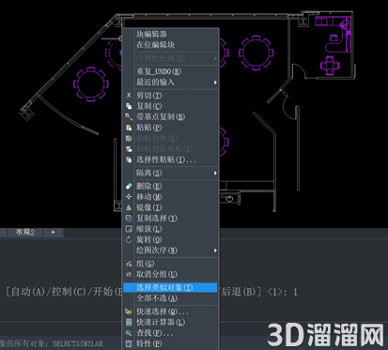Click the move icon beside 移动(M)
Viewport: 388px width, 350px height.
click(x=129, y=197)
